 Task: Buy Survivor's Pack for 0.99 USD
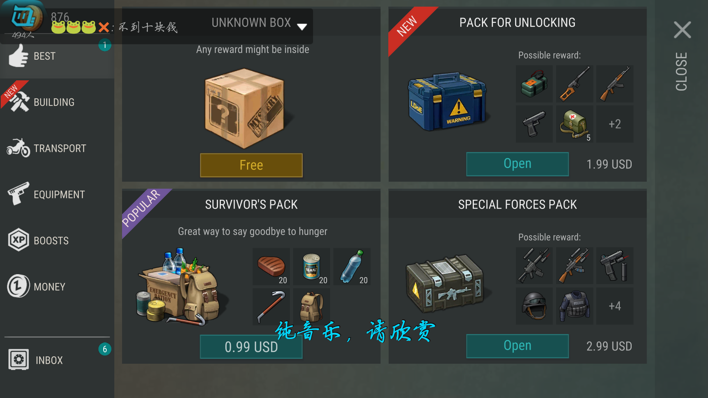click(x=251, y=347)
